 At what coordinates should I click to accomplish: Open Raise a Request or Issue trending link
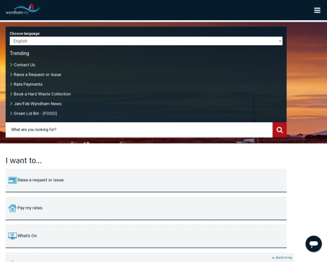[37, 75]
